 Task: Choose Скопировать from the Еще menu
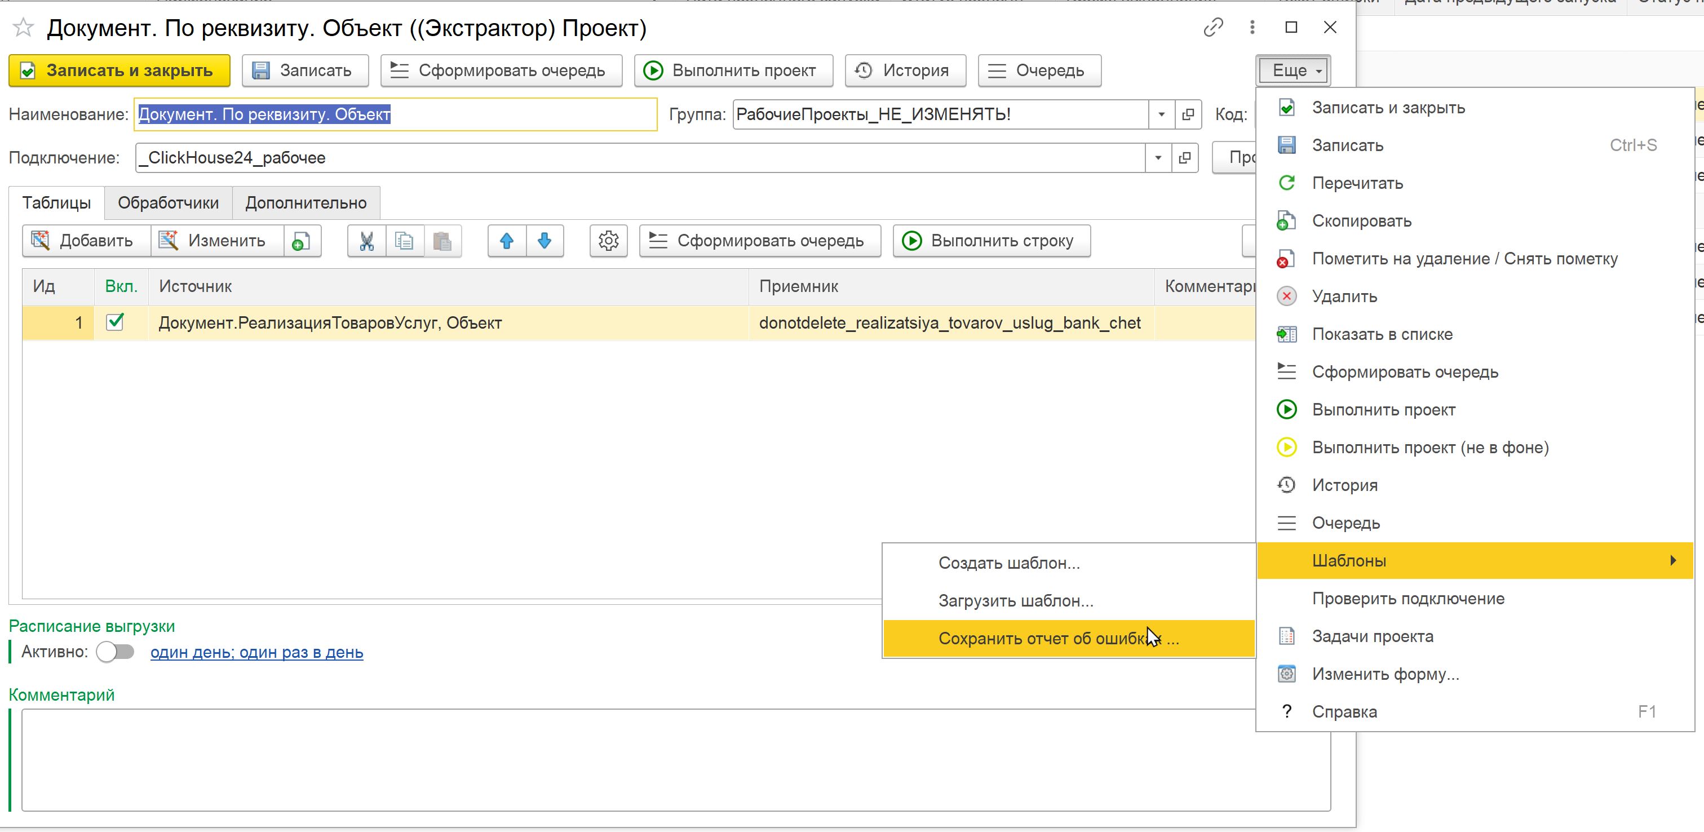[x=1475, y=221]
